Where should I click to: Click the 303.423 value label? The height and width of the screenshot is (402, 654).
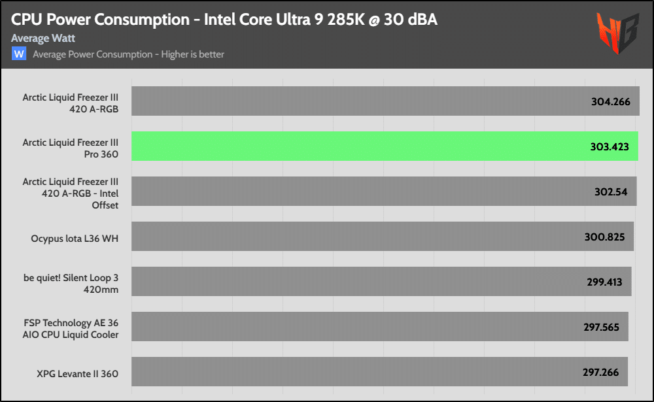pos(610,147)
